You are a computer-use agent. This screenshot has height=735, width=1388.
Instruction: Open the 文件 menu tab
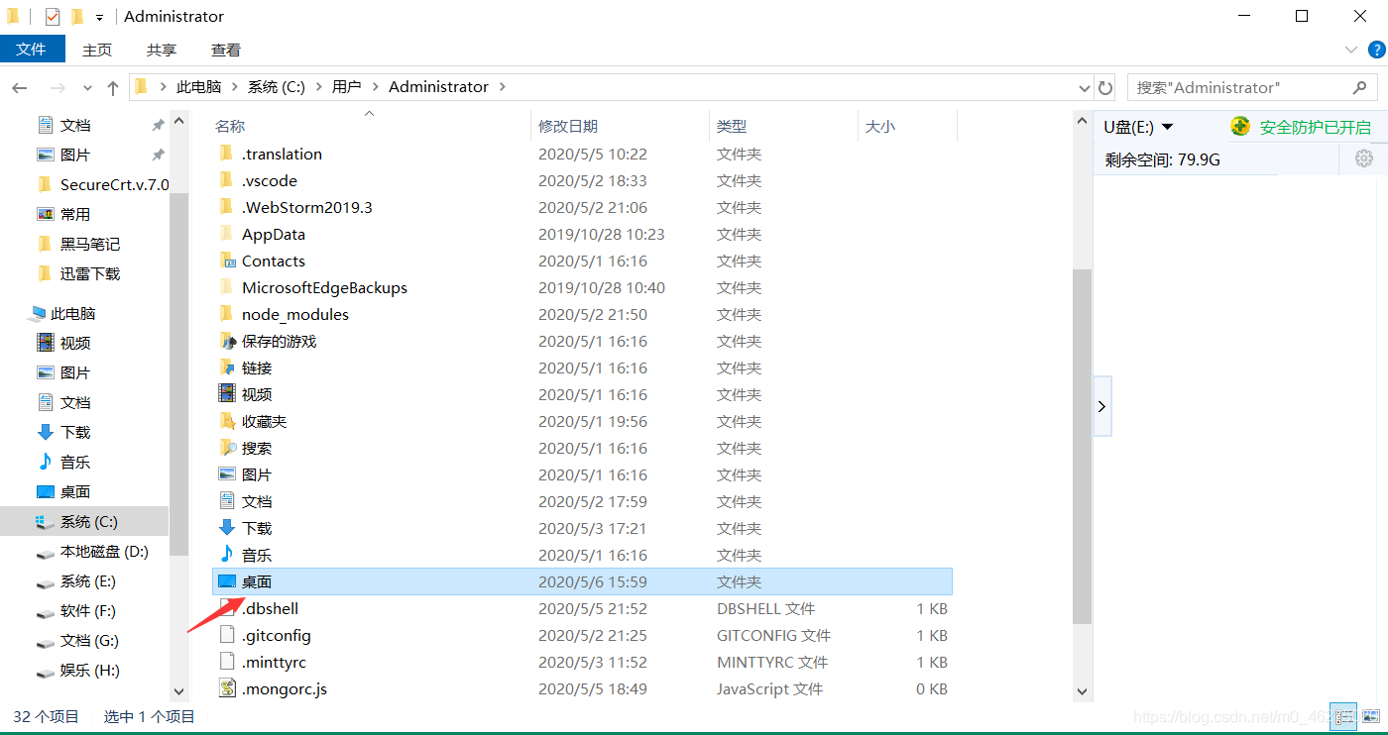click(32, 50)
